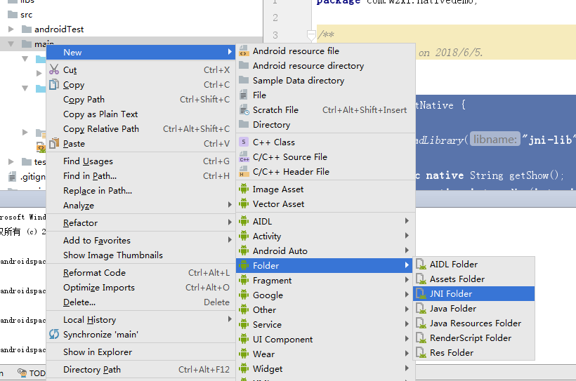Click the Synchronize 'main' refresh icon
This screenshot has width=576, height=381.
tap(54, 334)
